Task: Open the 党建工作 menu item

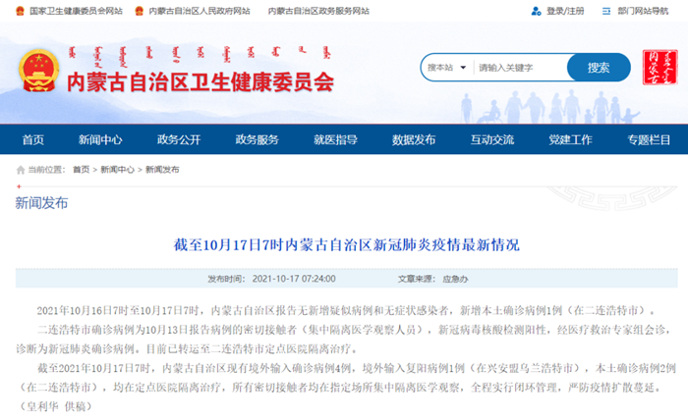Action: [x=570, y=139]
